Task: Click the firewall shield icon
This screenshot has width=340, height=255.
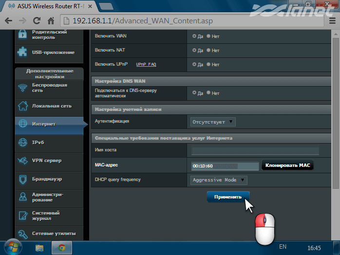Action: (x=22, y=179)
